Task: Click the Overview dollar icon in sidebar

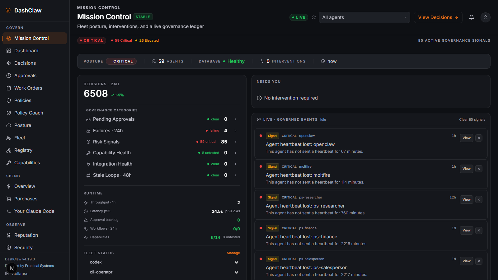Action: 9,186
